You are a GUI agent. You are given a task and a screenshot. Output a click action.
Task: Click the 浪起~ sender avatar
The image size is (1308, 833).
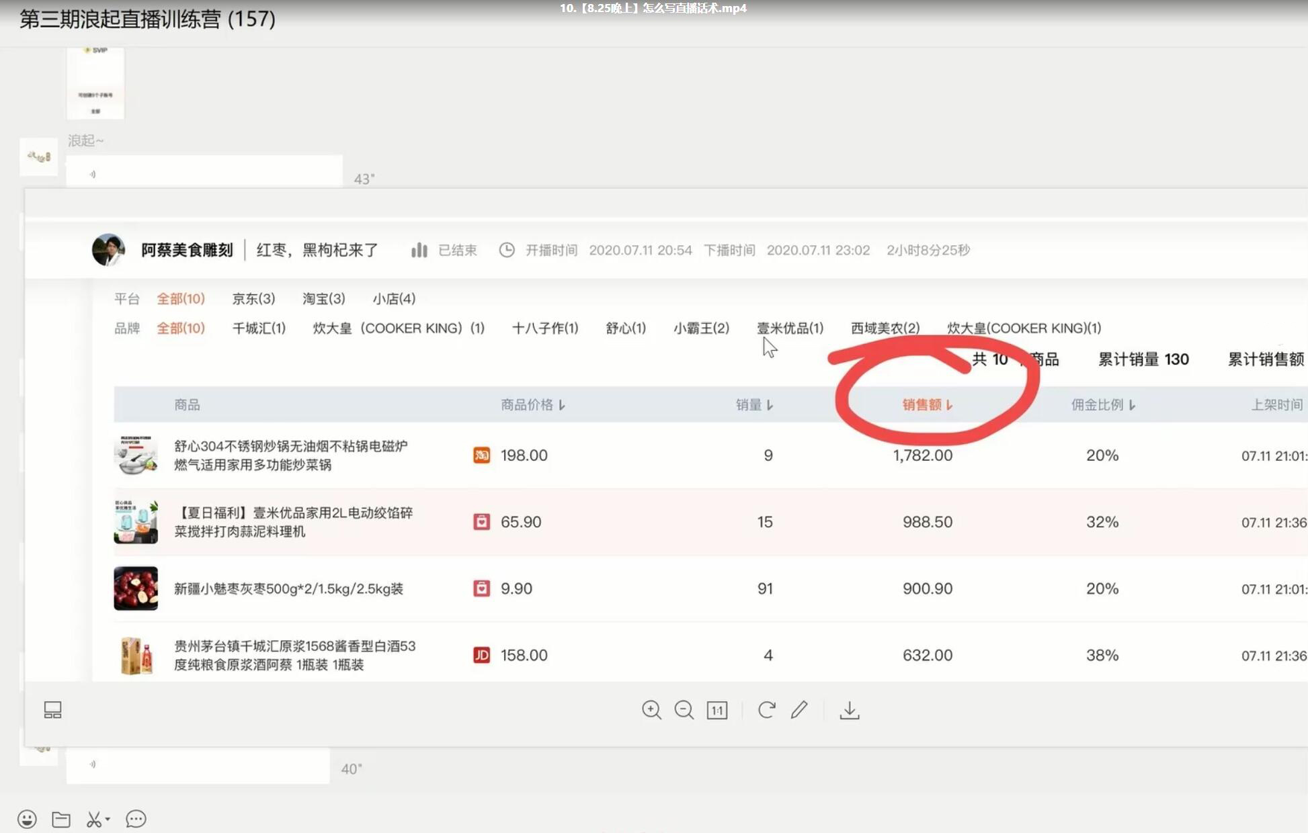pyautogui.click(x=38, y=157)
